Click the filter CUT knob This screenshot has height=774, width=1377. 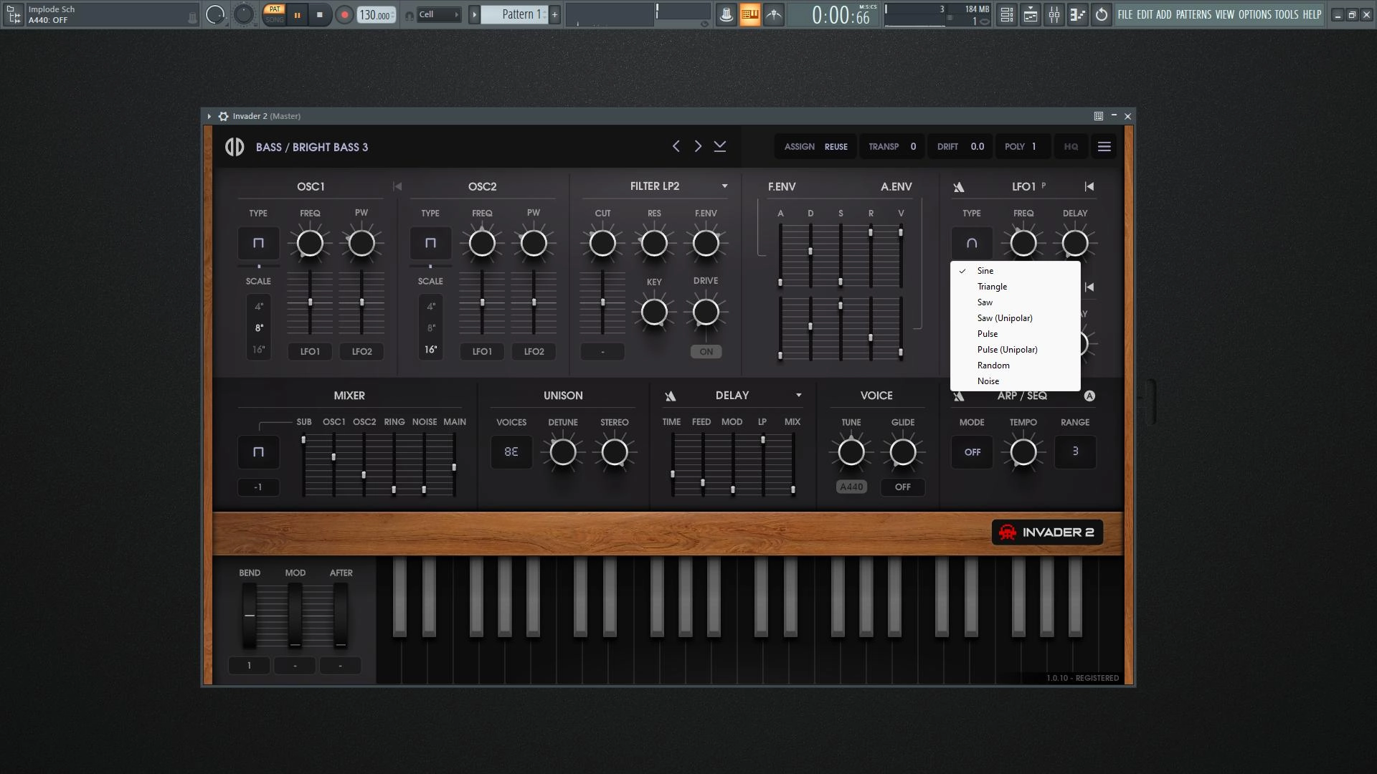602,244
